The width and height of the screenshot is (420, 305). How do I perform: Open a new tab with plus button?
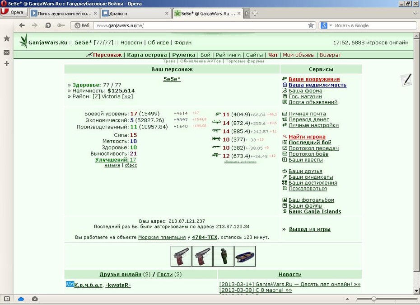coord(255,13)
